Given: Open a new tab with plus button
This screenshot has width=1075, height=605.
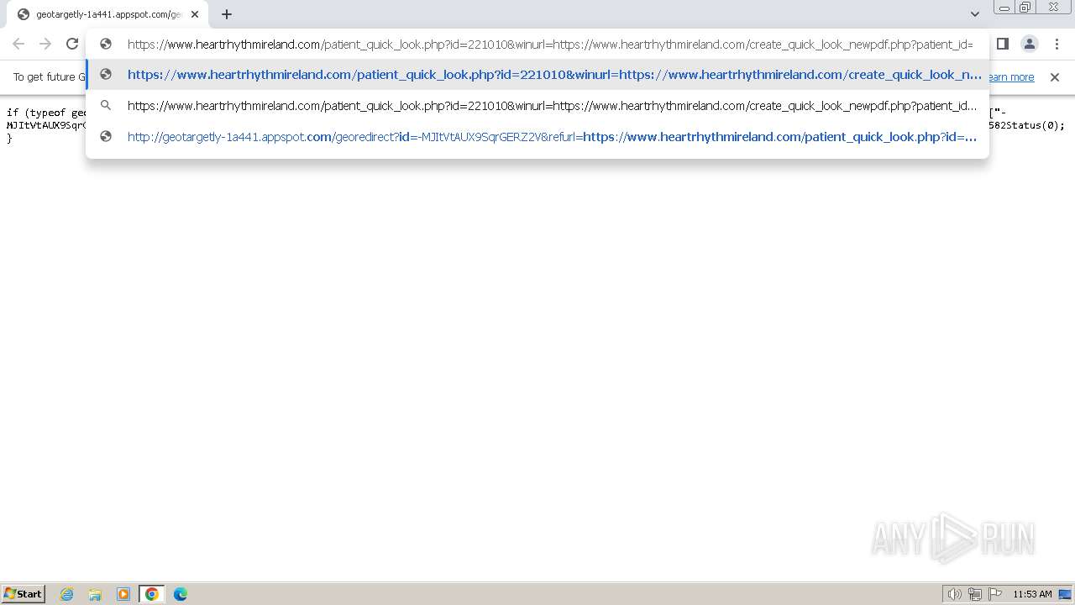Looking at the screenshot, I should coord(227,14).
